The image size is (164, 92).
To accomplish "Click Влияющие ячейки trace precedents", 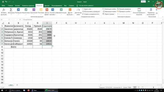I will coord(109,9).
